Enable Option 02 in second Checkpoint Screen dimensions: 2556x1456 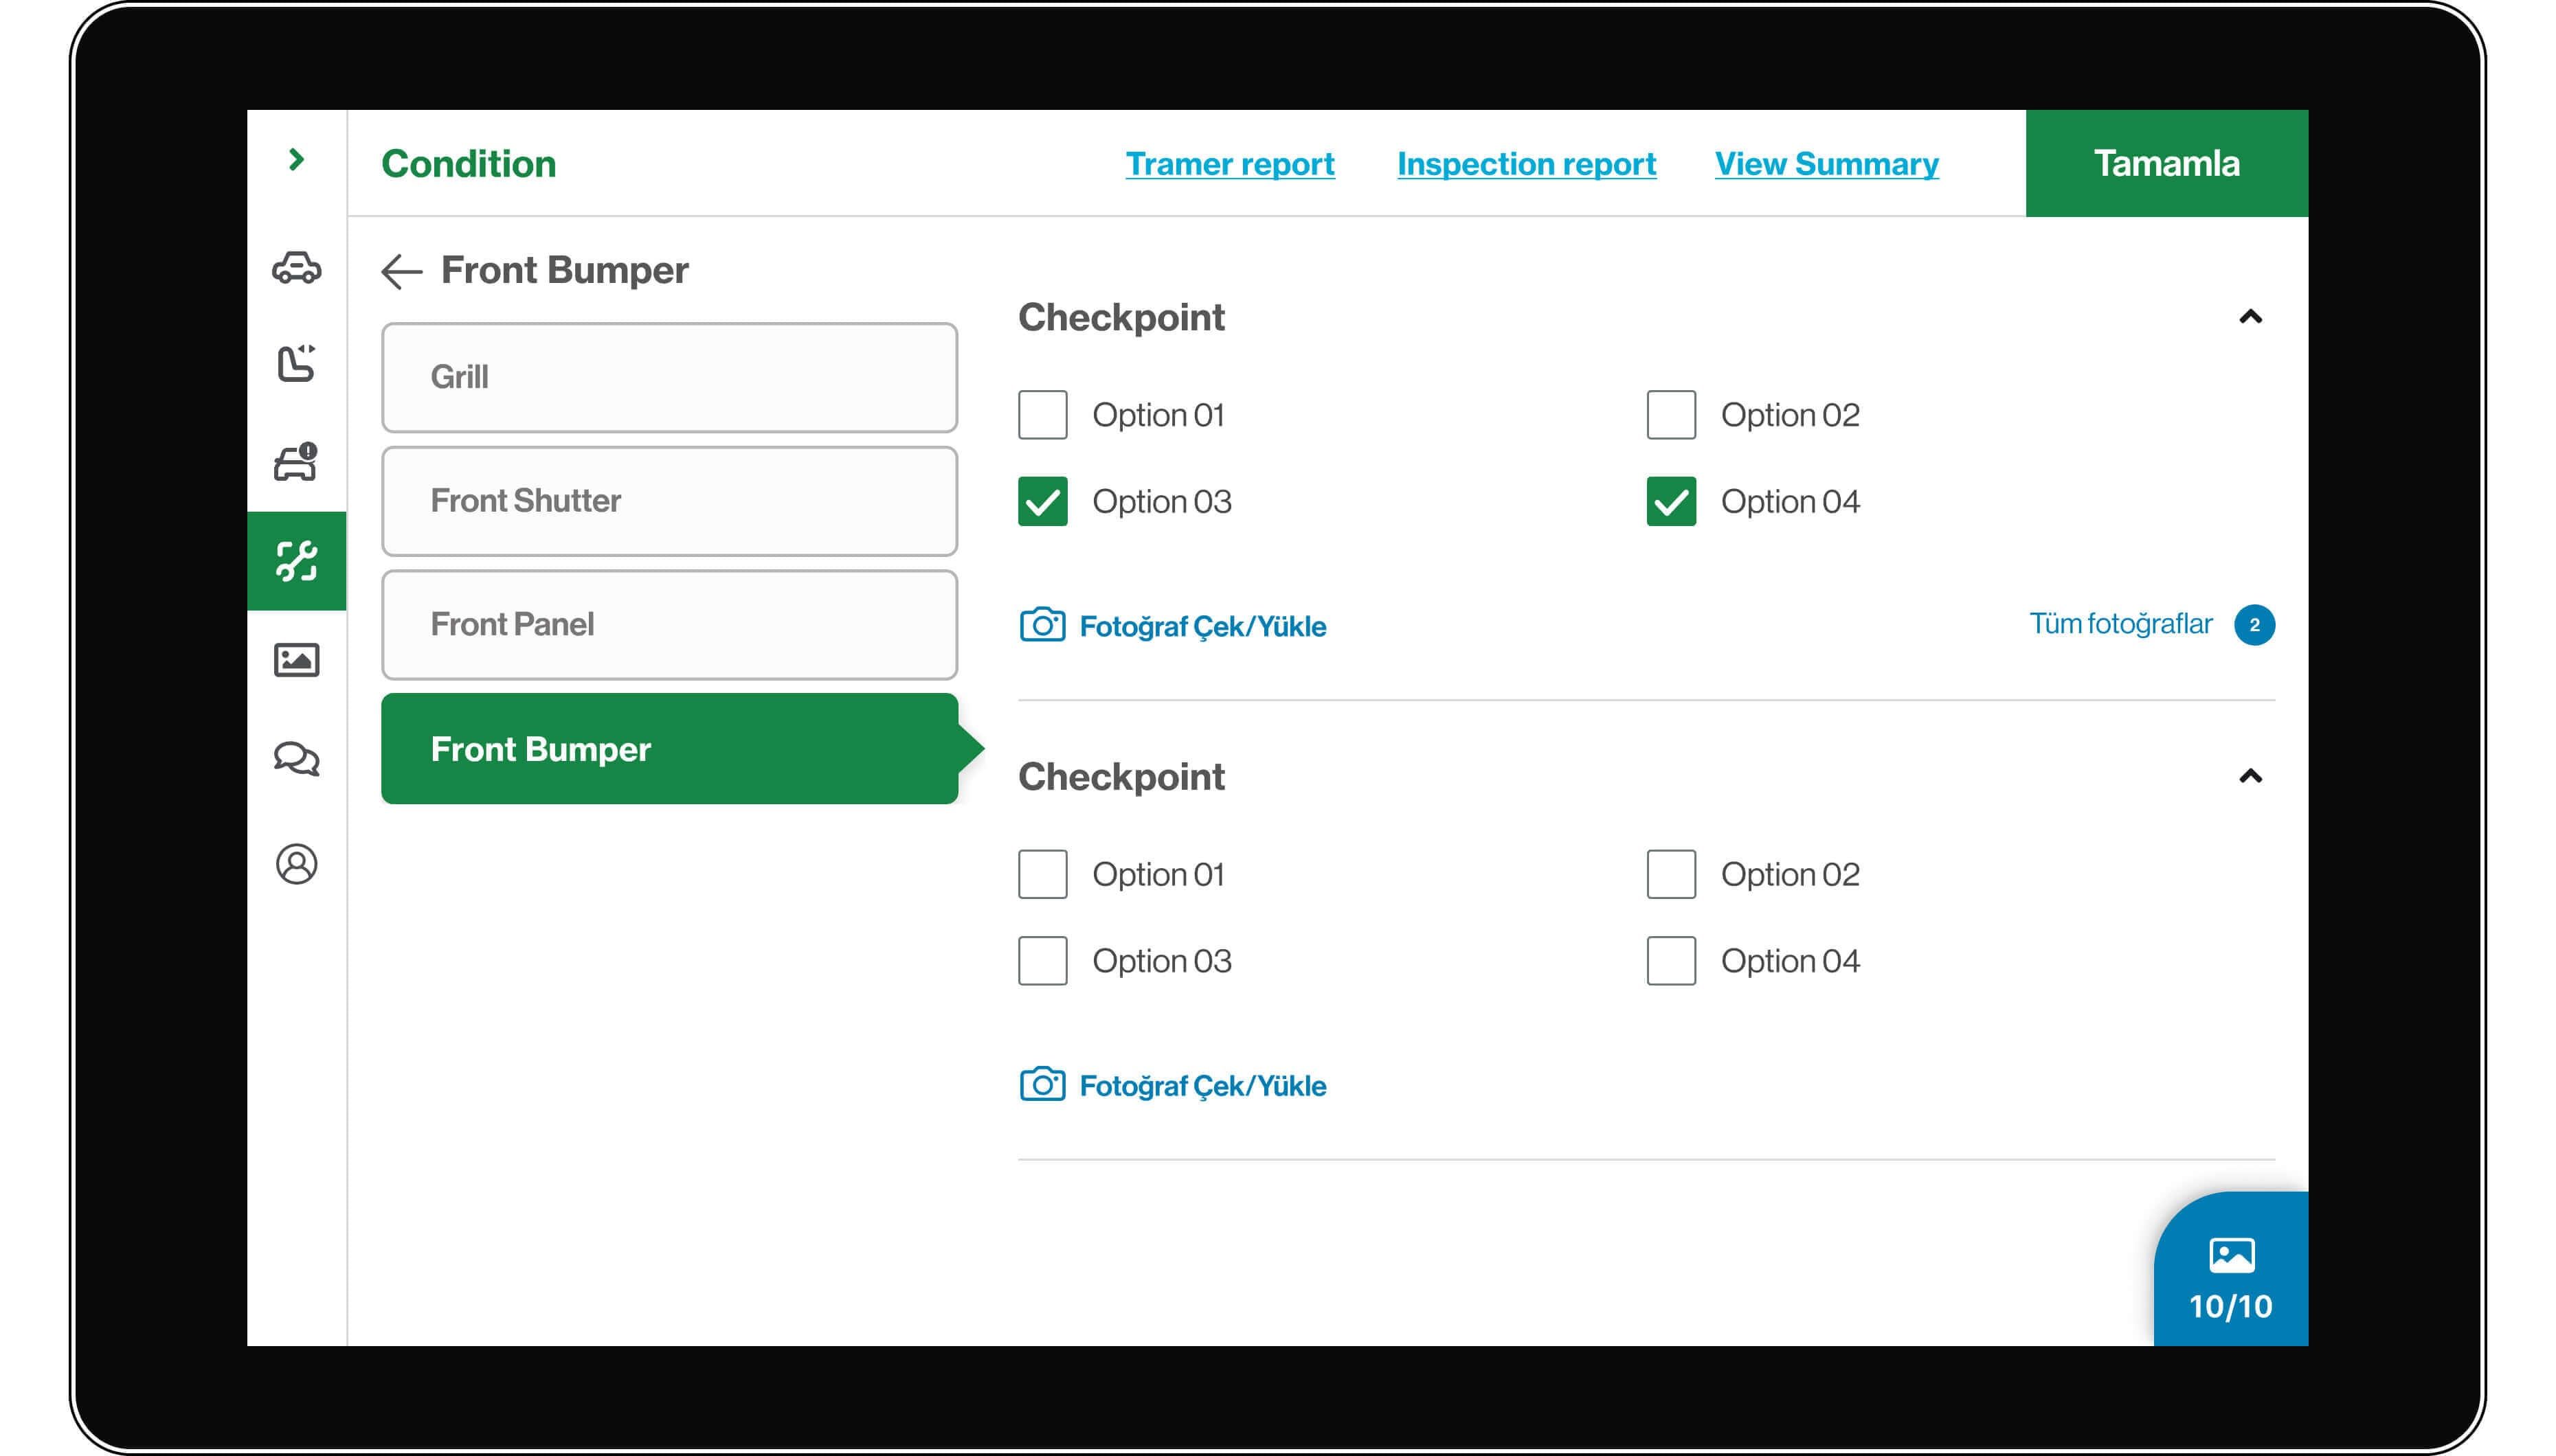1670,874
